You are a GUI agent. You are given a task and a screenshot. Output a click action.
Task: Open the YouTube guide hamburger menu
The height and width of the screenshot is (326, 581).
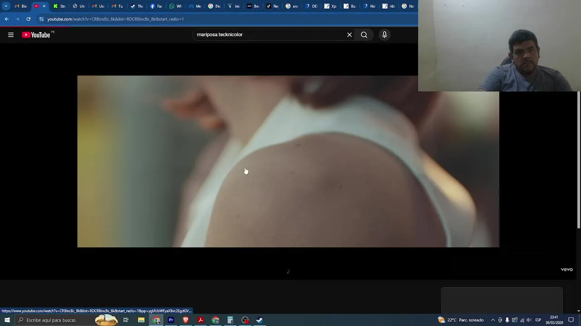(11, 35)
